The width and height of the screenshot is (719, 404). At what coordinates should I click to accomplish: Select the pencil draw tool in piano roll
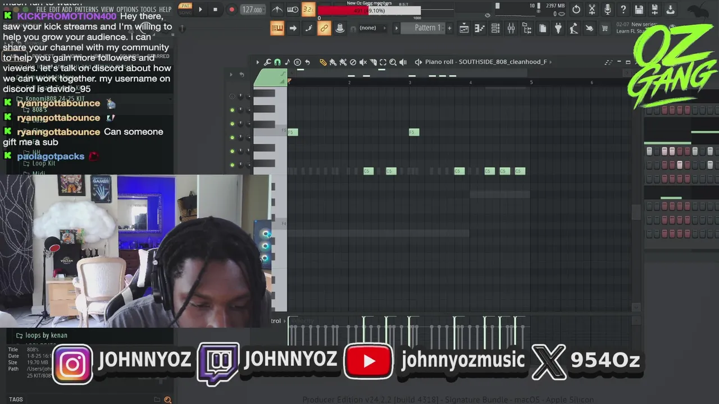pos(323,62)
